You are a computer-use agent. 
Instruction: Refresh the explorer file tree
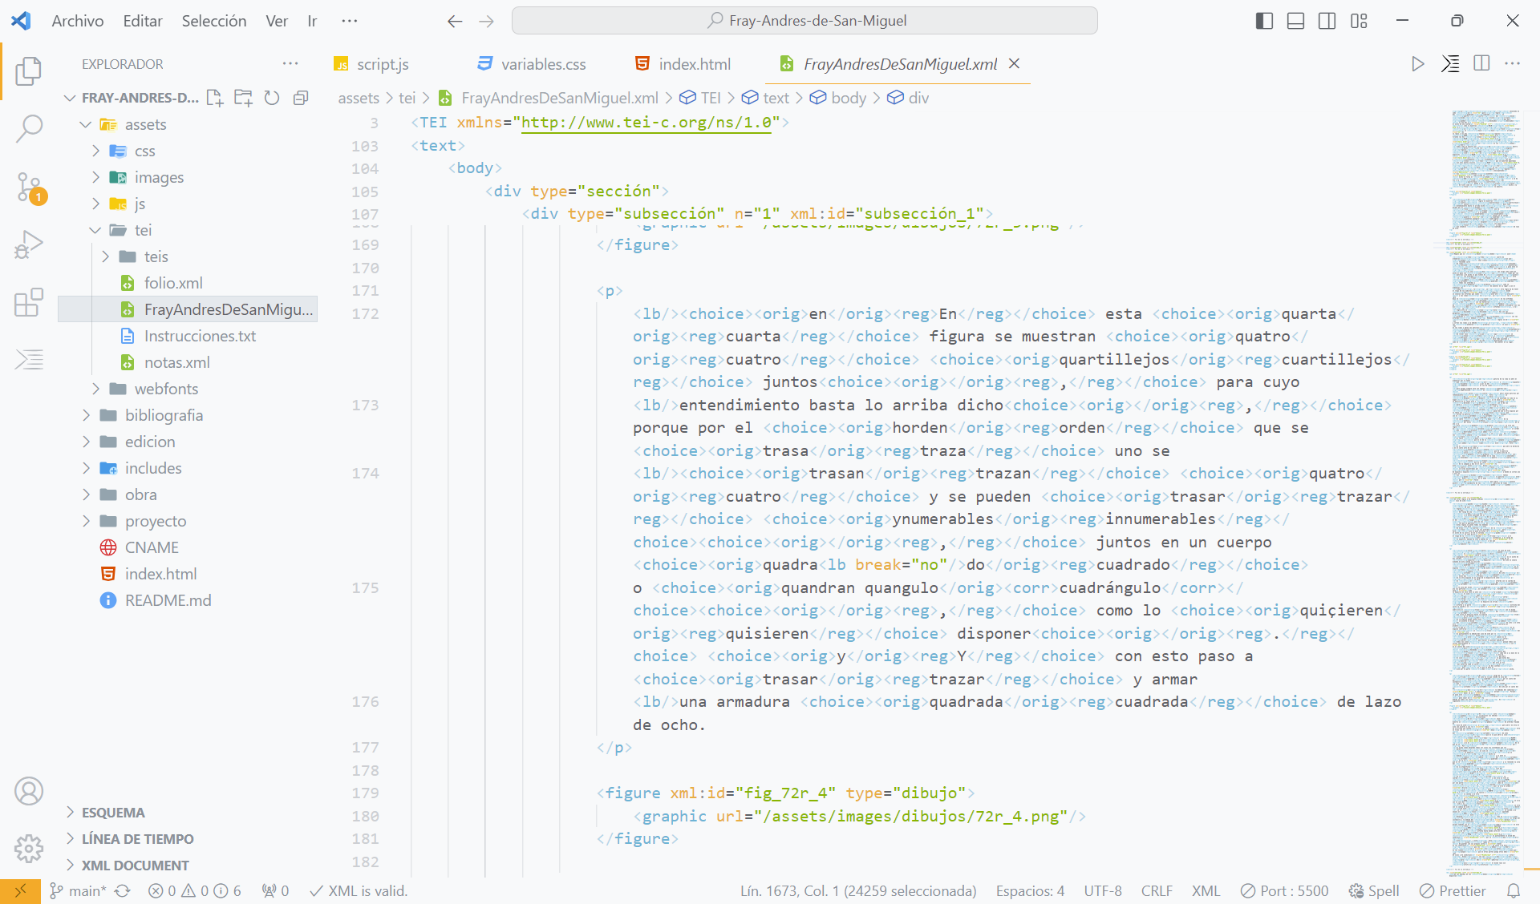pos(272,98)
